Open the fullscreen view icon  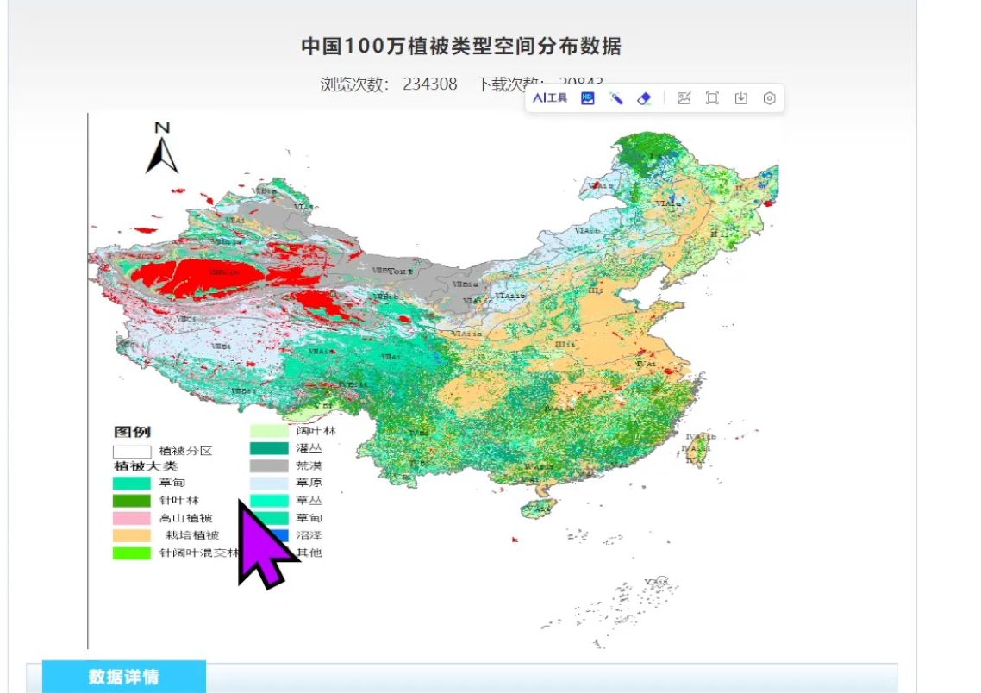(x=712, y=97)
